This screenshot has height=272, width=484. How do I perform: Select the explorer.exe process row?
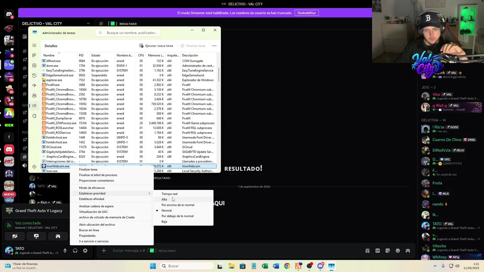coord(129,80)
